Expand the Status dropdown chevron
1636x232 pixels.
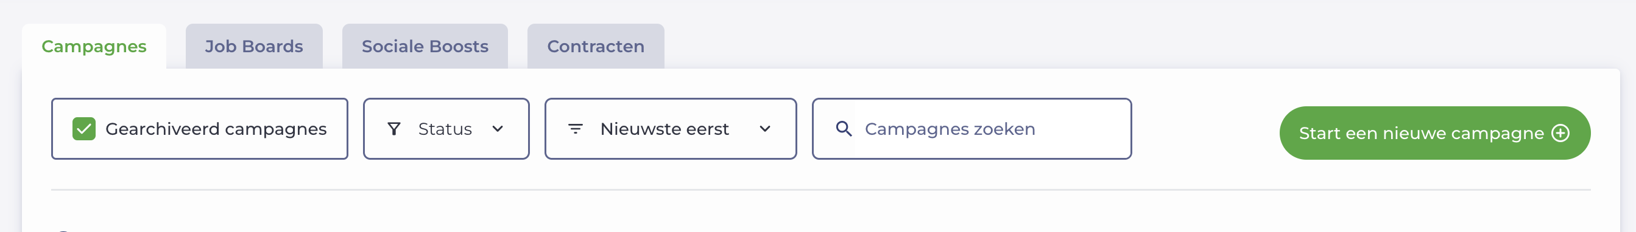tap(498, 129)
